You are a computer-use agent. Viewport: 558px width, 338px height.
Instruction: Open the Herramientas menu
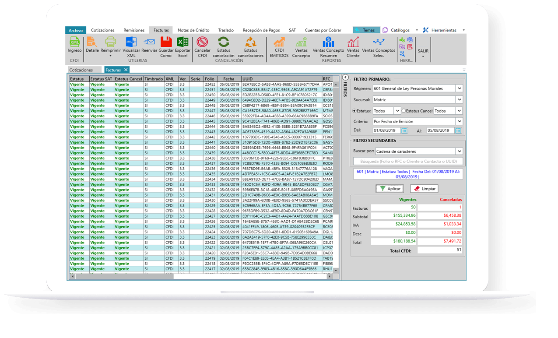click(x=444, y=30)
